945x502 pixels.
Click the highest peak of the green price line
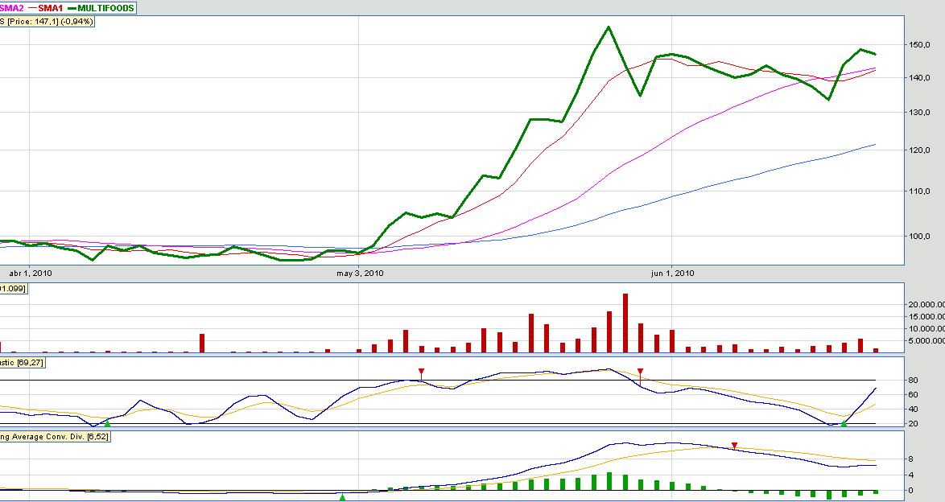point(609,27)
